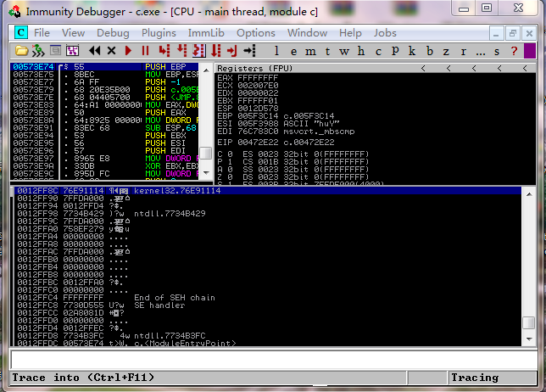This screenshot has width=546, height=392.
Task: Click the command input box at bottom
Action: pos(274,360)
